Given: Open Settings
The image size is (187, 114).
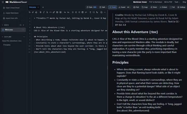Looking at the screenshot, I should 181,7.
